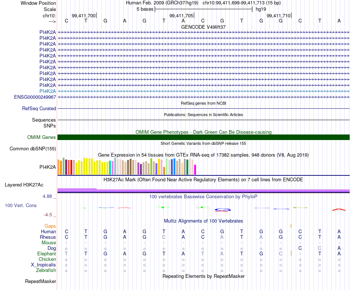Click the first PI4K2A transcript arrow line
350x290 pixels.
point(203,32)
